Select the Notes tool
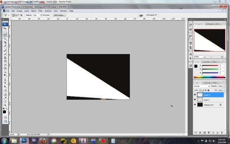This screenshot has height=144, width=230. pyautogui.click(x=5, y=94)
